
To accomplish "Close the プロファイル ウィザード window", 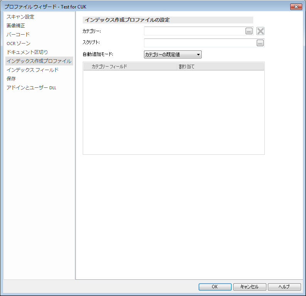I will click(x=296, y=7).
